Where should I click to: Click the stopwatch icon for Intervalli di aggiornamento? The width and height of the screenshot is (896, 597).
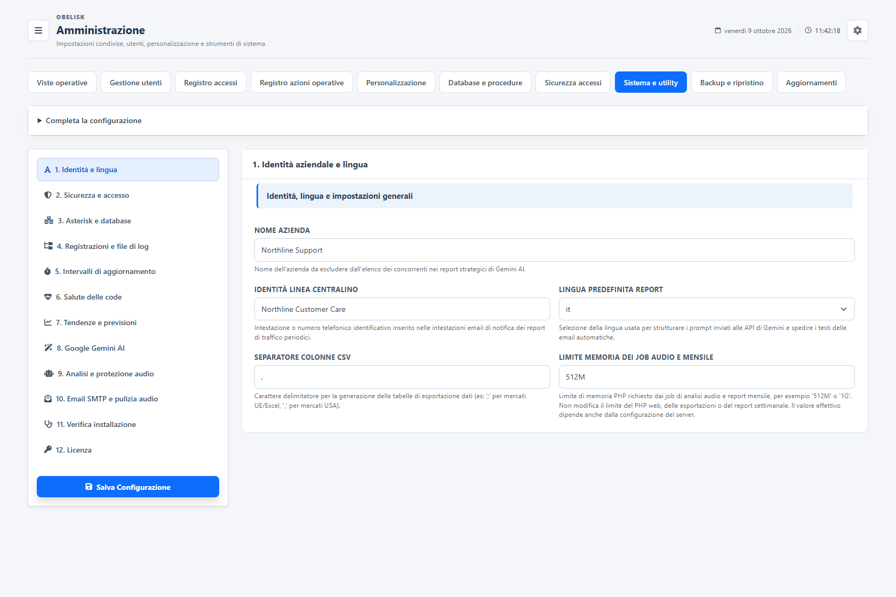tap(47, 271)
